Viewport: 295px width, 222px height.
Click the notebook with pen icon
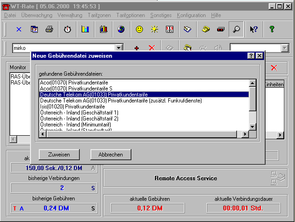(188, 29)
